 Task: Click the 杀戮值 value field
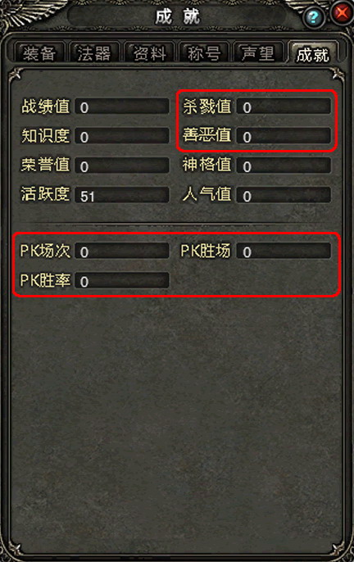coord(284,107)
